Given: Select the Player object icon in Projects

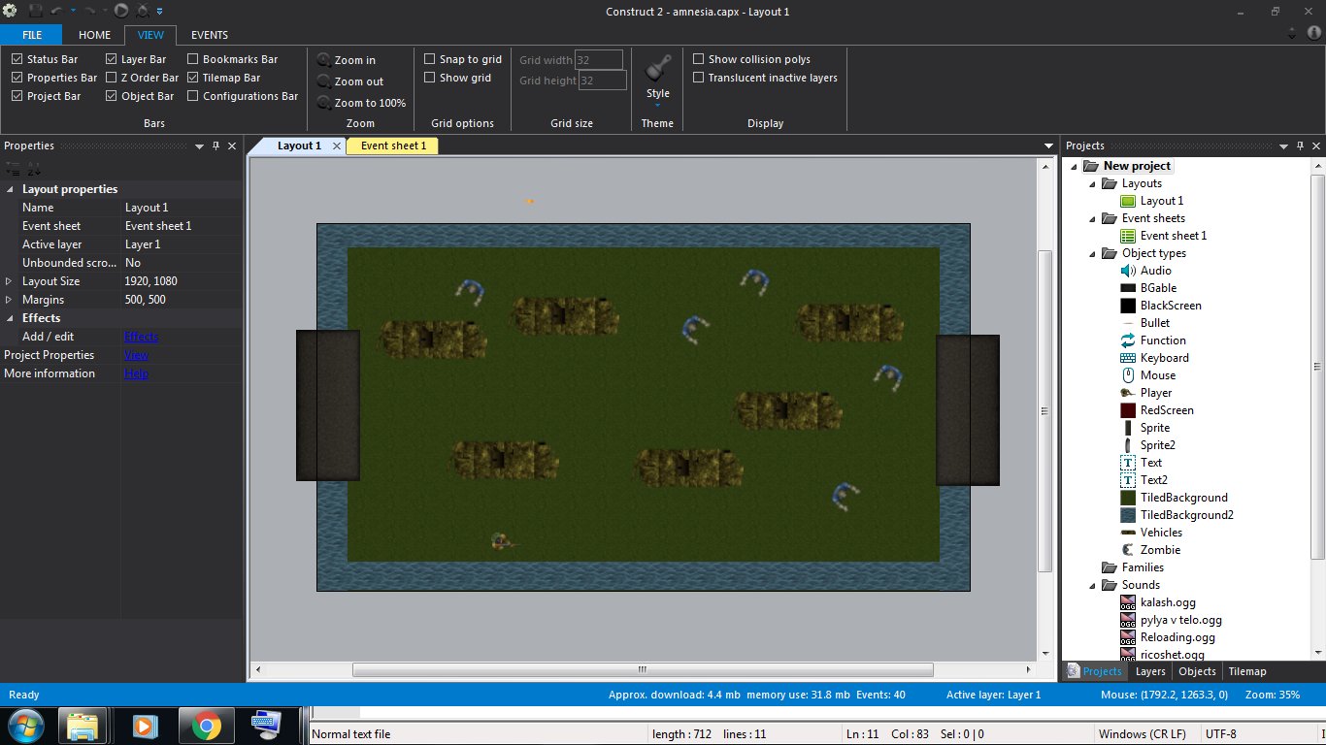Looking at the screenshot, I should coord(1128,393).
